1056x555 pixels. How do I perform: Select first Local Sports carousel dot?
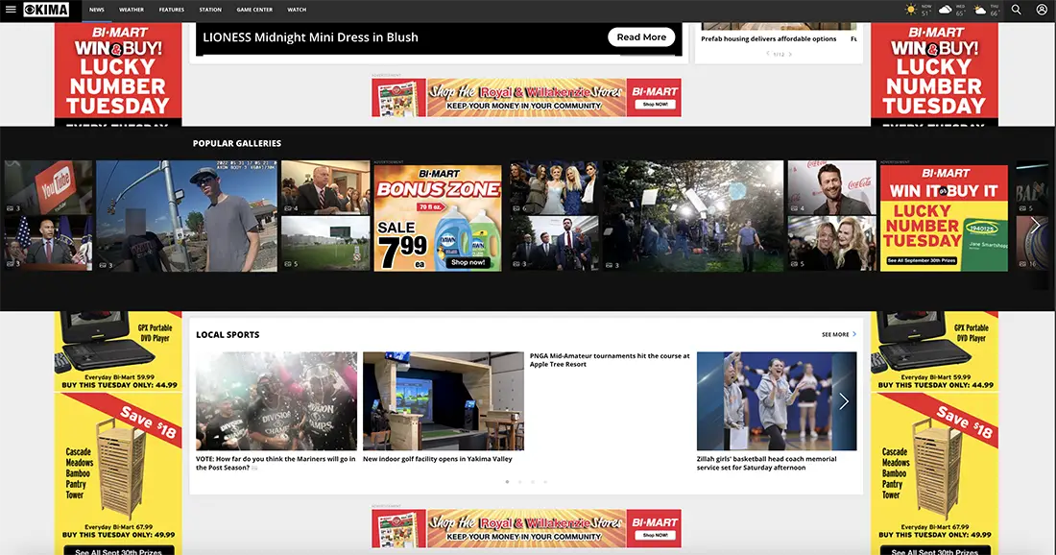(507, 482)
